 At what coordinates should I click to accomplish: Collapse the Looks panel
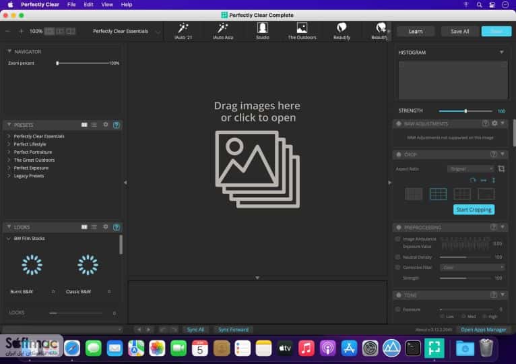click(9, 227)
